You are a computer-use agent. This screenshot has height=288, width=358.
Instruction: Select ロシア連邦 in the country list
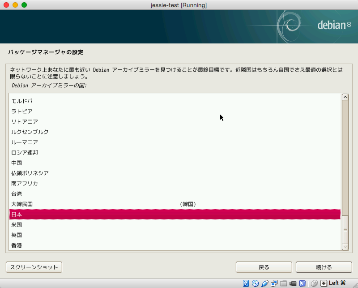coord(175,152)
